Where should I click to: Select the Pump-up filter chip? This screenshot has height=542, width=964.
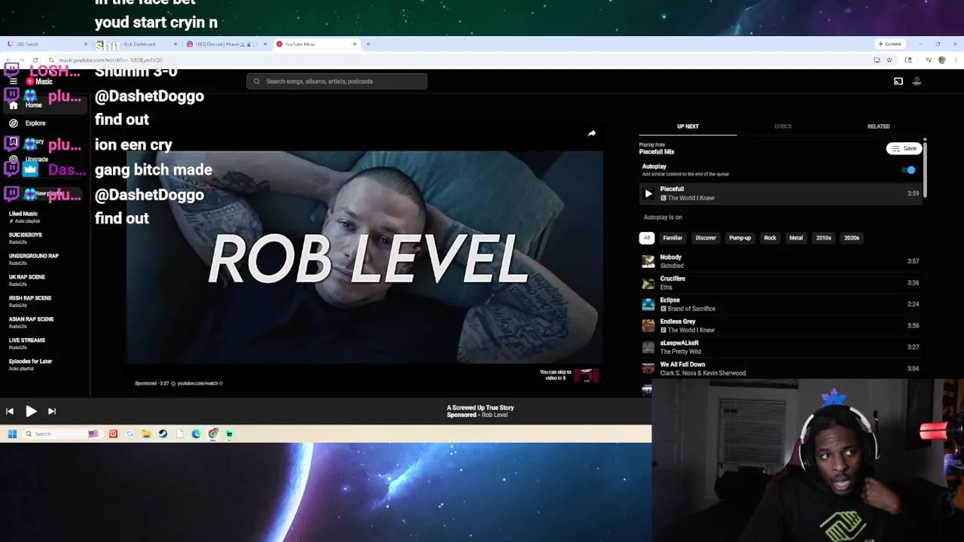tap(740, 238)
